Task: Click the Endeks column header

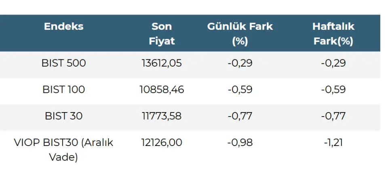Action: 63,27
